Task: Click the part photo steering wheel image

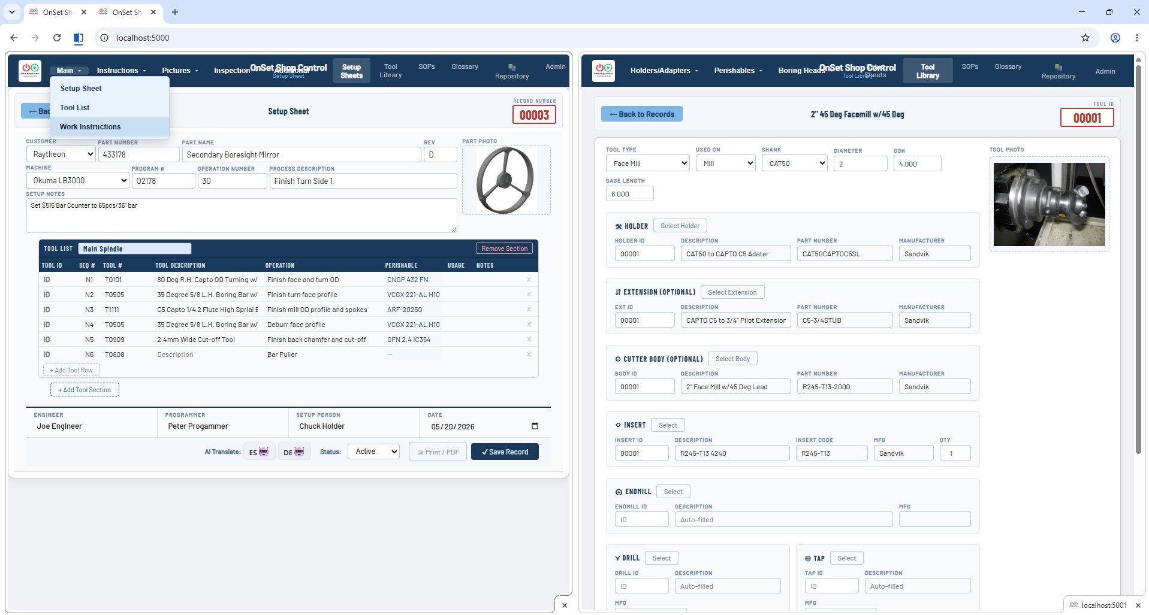Action: pyautogui.click(x=505, y=180)
